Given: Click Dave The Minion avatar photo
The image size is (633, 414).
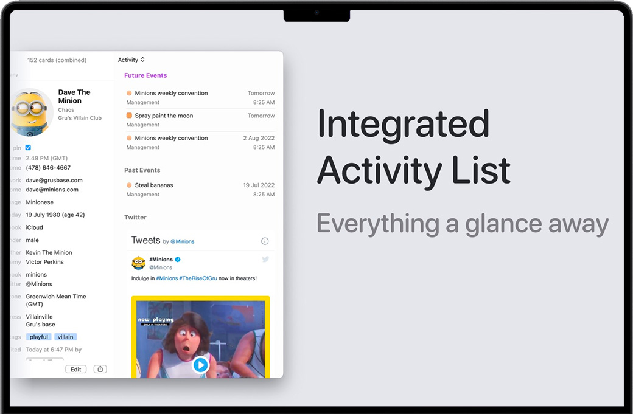Looking at the screenshot, I should pos(32,112).
